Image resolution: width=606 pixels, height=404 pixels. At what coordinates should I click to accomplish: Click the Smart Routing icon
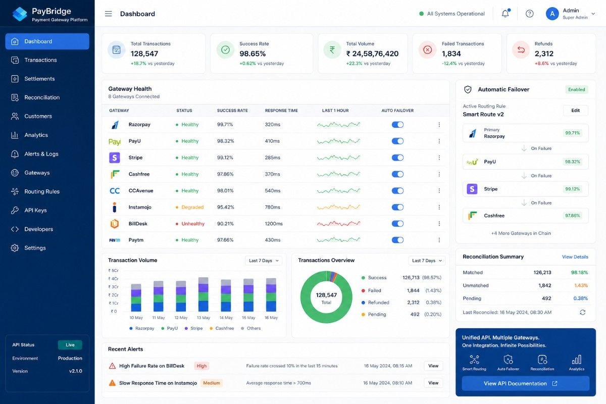[x=474, y=360]
